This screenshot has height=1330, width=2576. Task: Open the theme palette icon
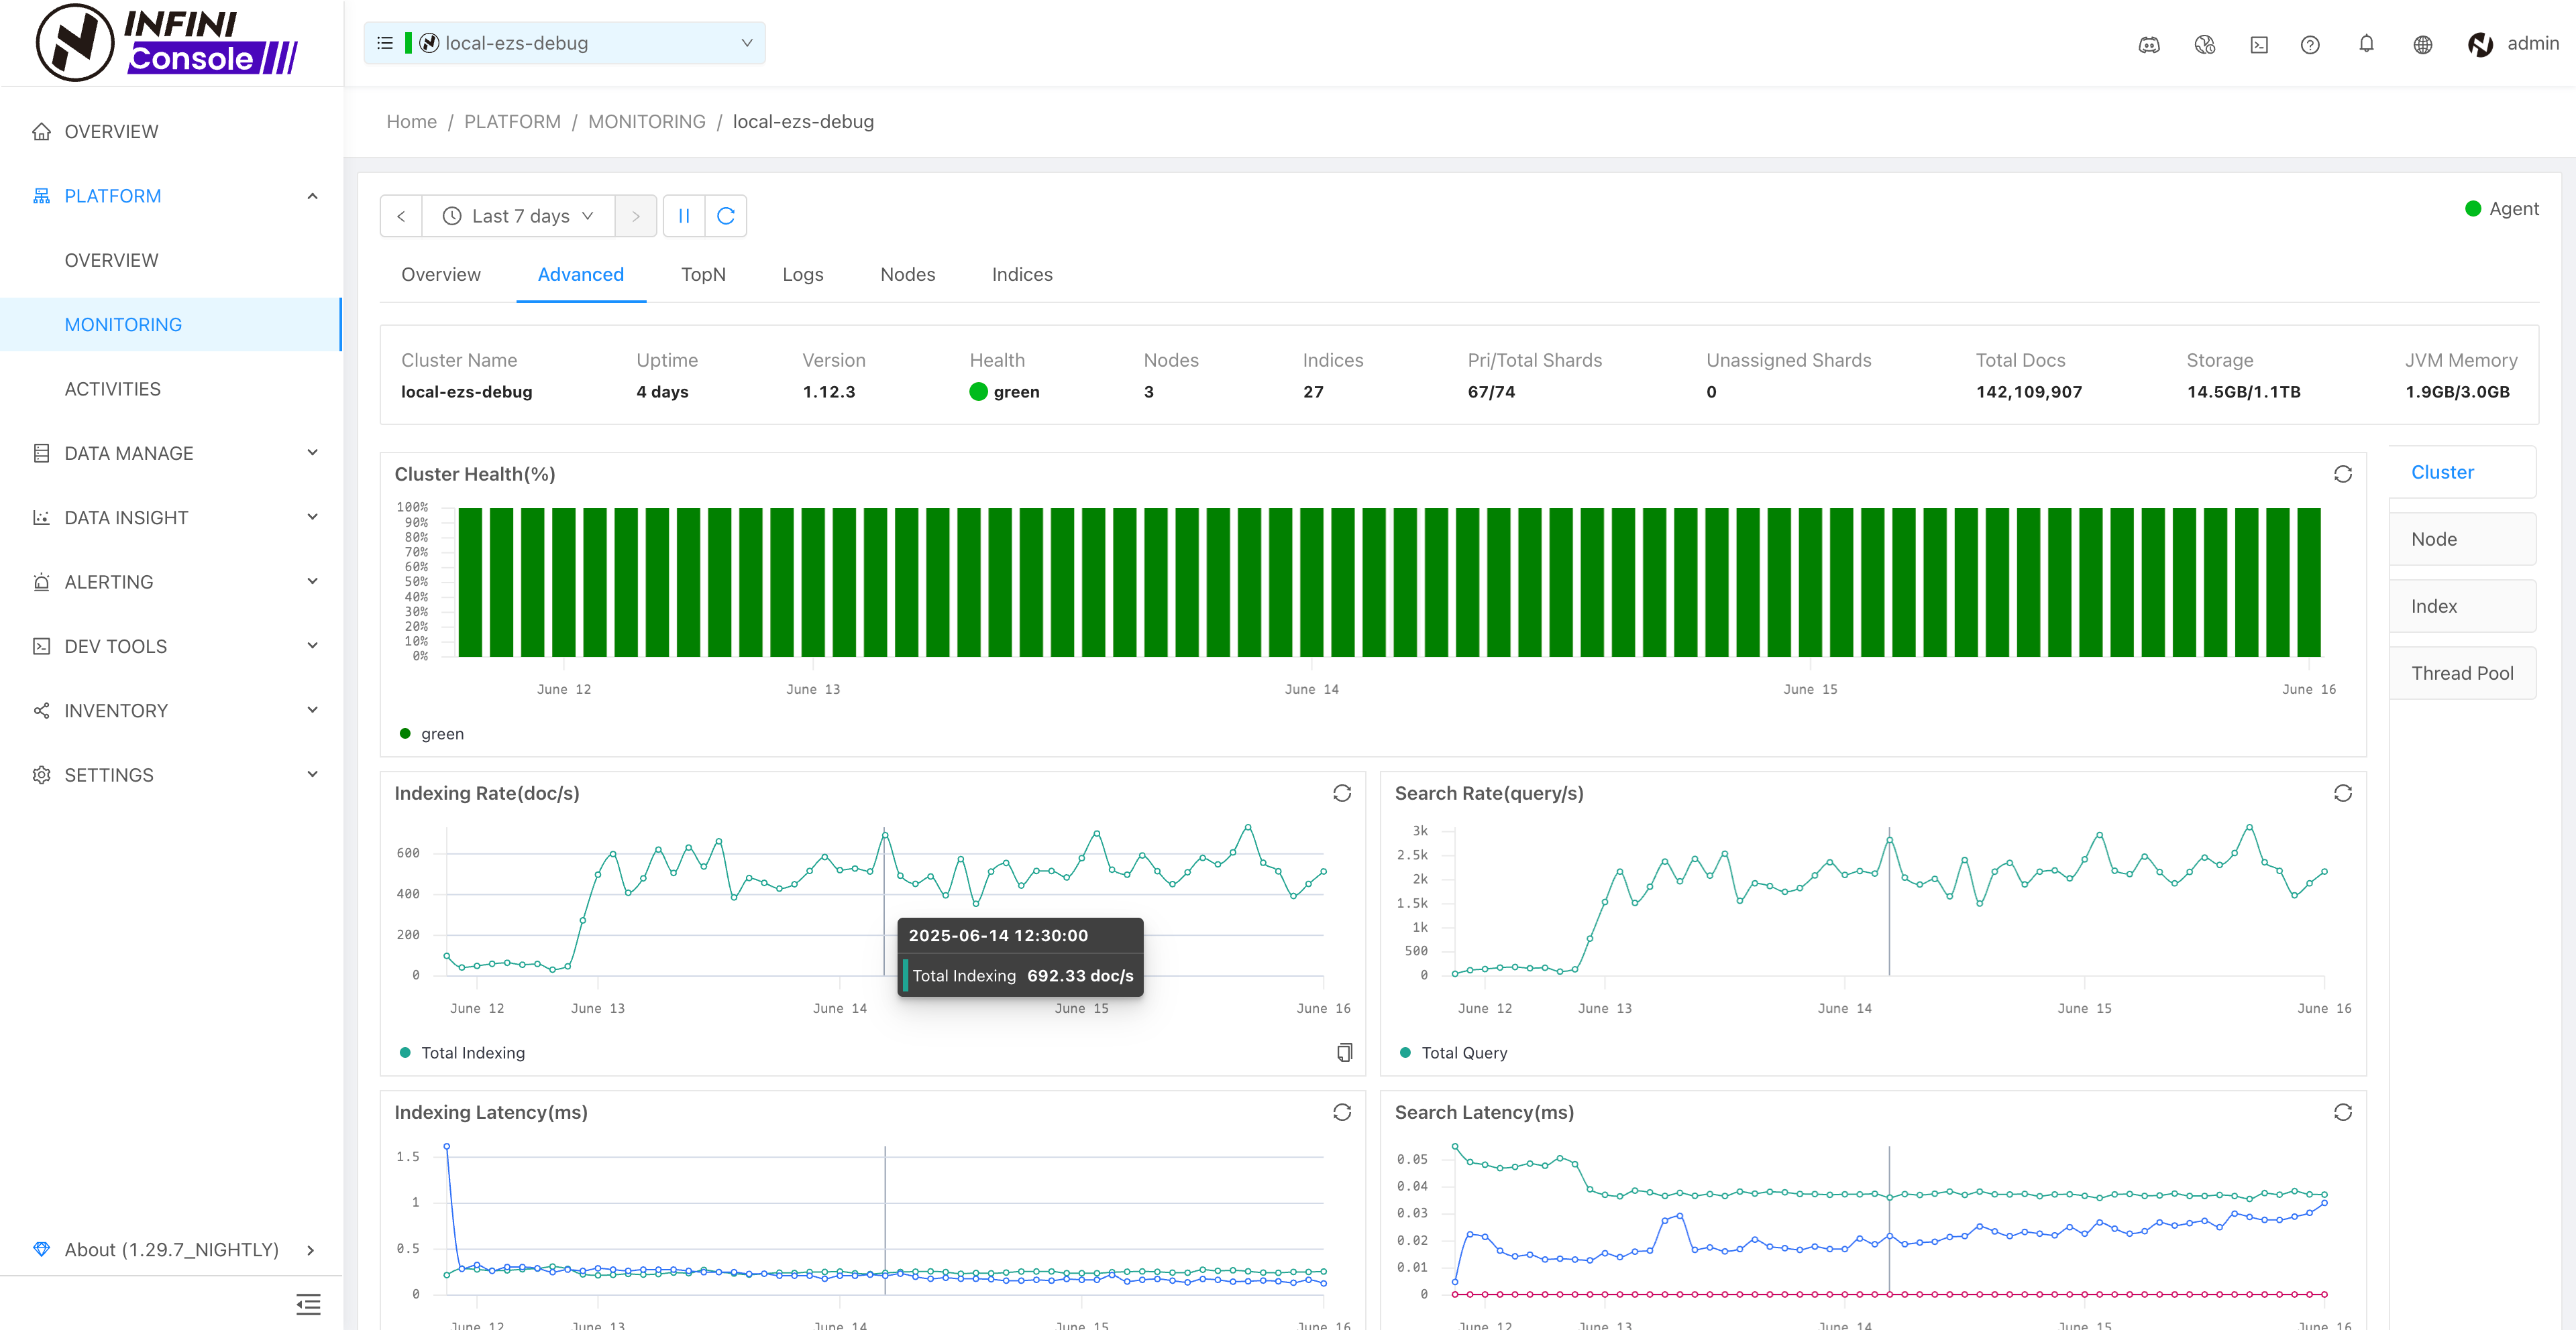2204,44
